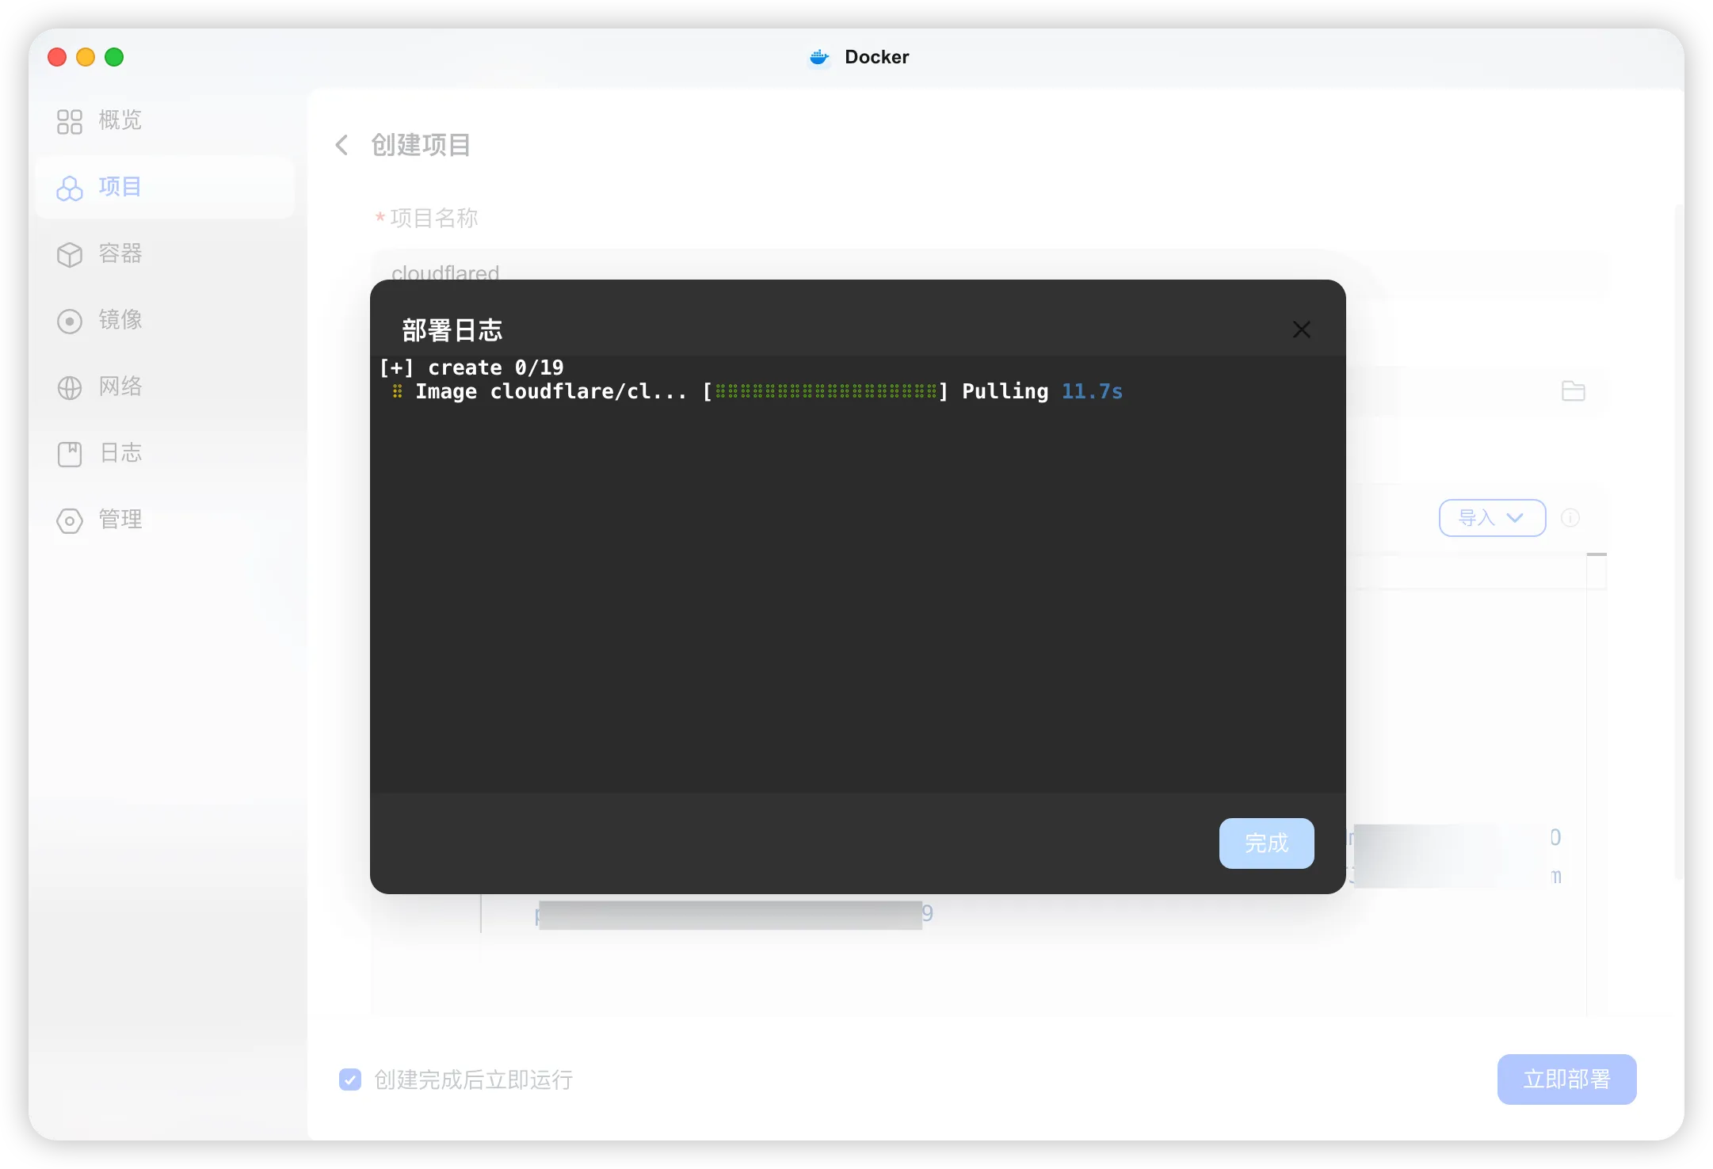Click the 部署日志 dialog title
Viewport: 1713px width, 1169px height.
click(x=452, y=330)
